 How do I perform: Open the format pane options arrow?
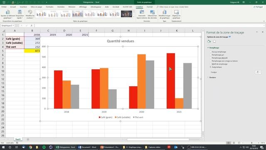[257, 32]
